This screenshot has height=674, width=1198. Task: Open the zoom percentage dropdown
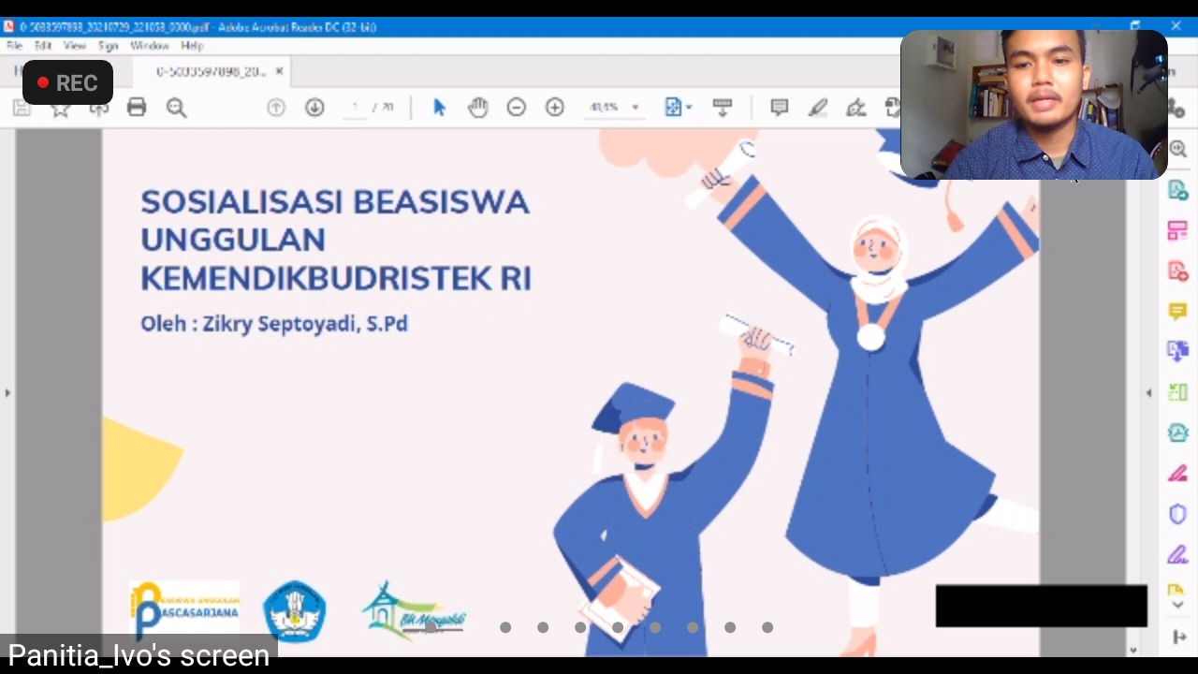[x=635, y=108]
